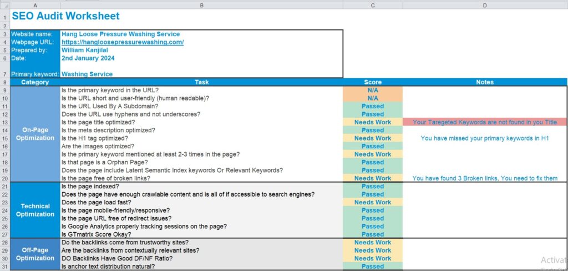568x271 pixels.
Task: Select the Category header cell
Action: [x=35, y=82]
